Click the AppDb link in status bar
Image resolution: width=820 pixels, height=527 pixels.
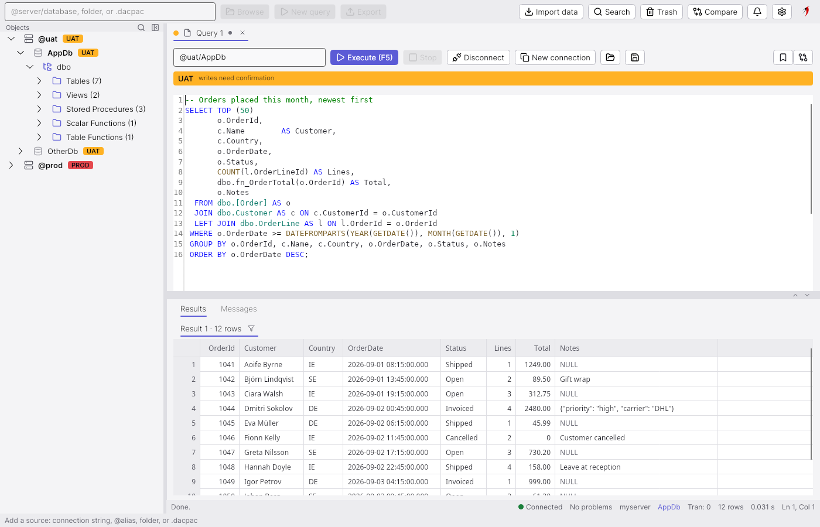tap(669, 507)
